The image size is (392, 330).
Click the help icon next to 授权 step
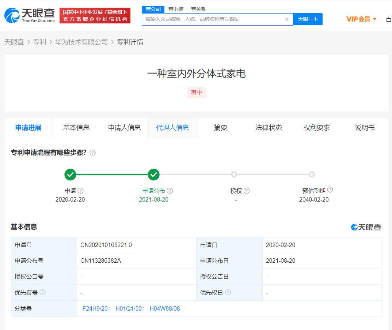pyautogui.click(x=247, y=191)
